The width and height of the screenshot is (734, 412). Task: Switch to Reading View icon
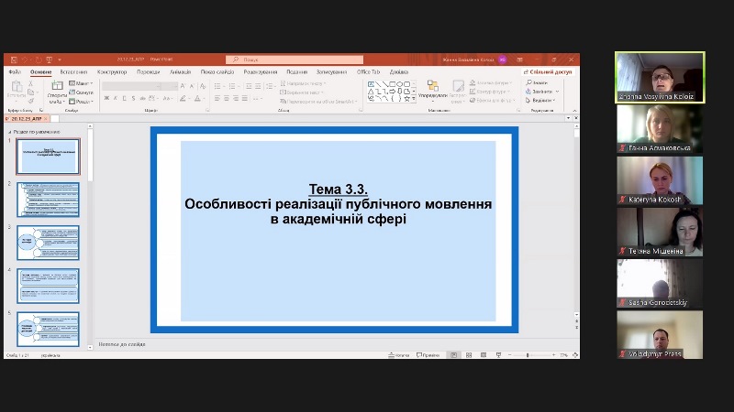tap(484, 355)
